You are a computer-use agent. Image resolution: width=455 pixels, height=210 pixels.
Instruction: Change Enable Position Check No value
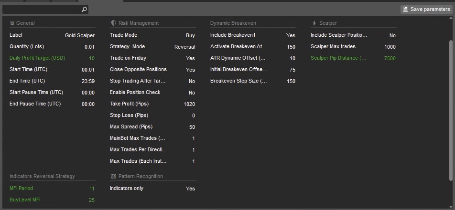point(192,93)
